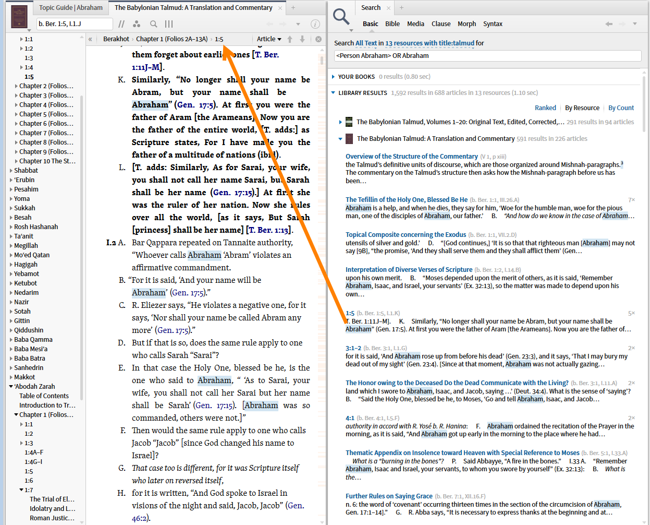Select the Babylonian Talmud Translation and Commentary tab
The image size is (650, 525).
[193, 8]
